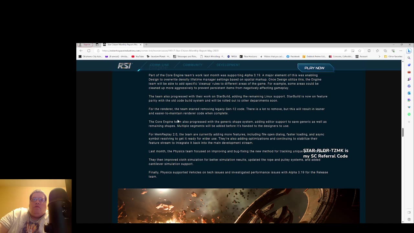The image size is (414, 233).
Task: Open sidebar Shopping tag icon
Action: click(409, 65)
